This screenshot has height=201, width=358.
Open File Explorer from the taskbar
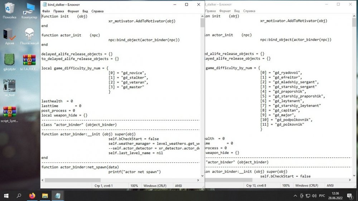point(45,196)
